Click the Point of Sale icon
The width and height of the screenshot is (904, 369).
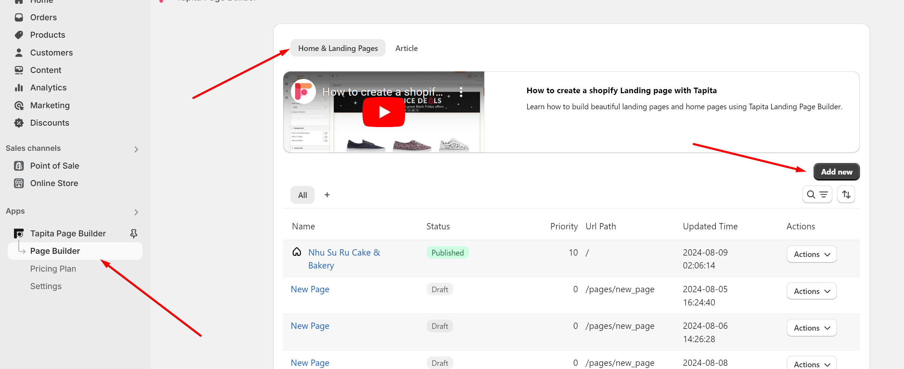[x=19, y=165]
